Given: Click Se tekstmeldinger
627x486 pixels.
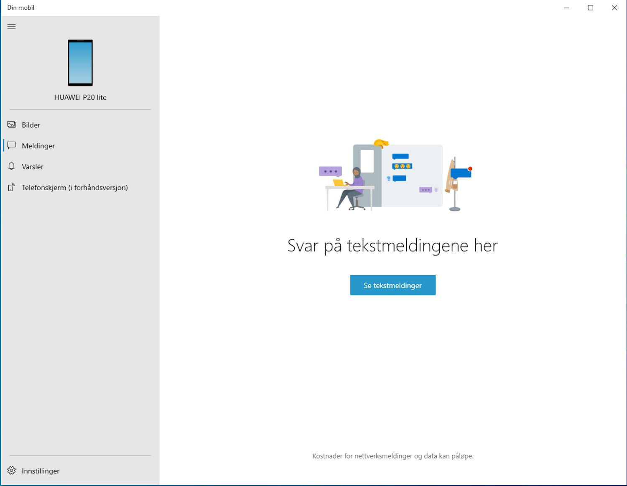Looking at the screenshot, I should point(393,285).
